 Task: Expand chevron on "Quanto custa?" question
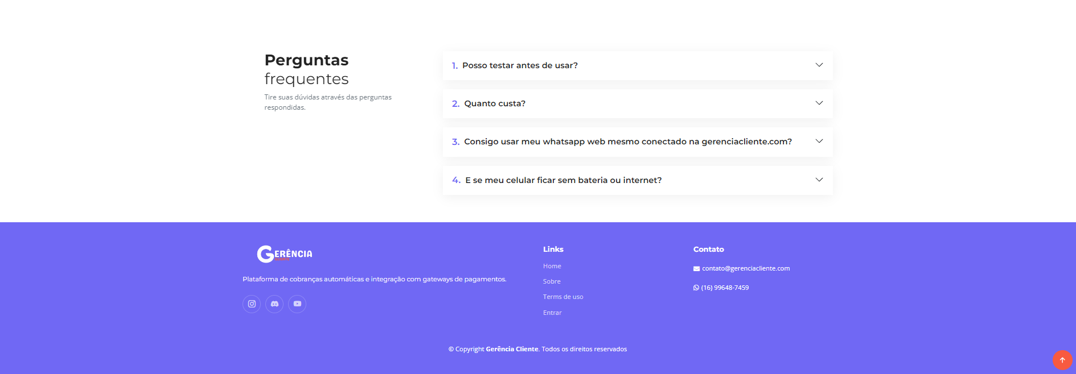819,103
